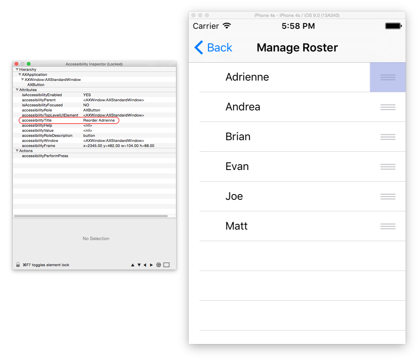Click the accessibilityRoleDescription attribute label

click(x=47, y=135)
